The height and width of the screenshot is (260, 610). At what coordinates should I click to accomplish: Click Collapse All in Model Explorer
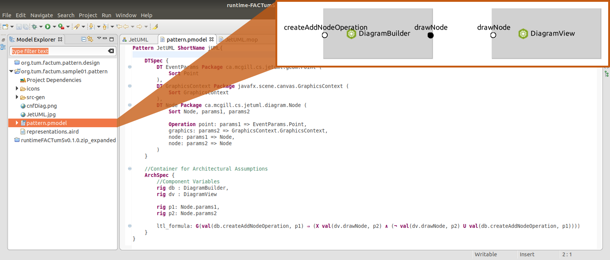[84, 39]
